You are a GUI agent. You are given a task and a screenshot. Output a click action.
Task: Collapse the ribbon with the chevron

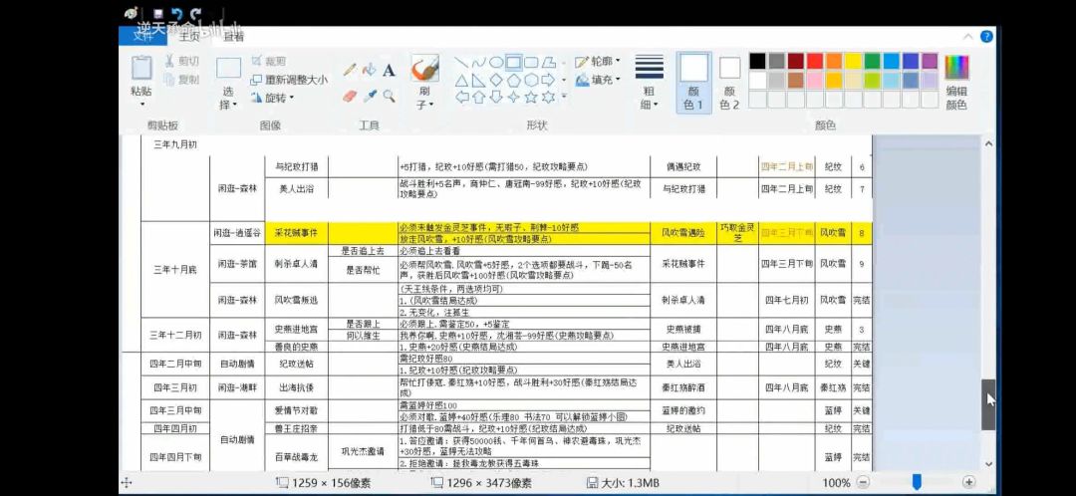click(x=968, y=37)
